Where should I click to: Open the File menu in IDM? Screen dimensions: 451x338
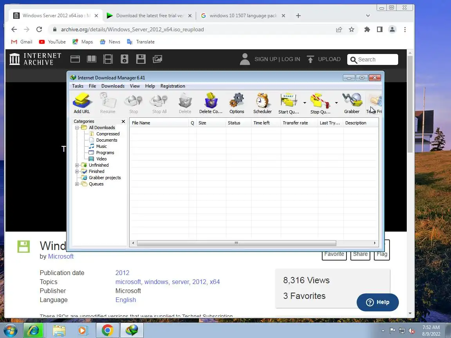pos(92,86)
